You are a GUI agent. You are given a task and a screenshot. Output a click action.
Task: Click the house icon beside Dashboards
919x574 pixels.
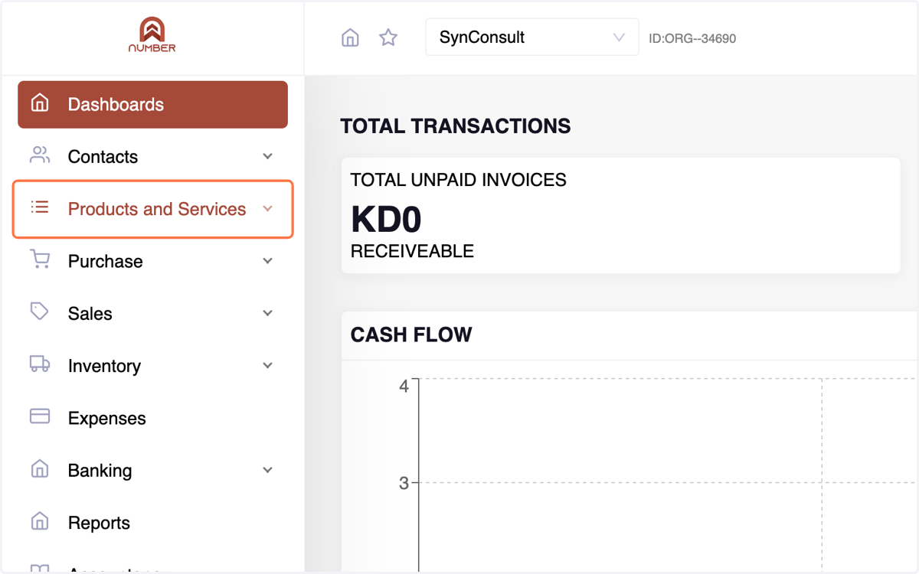point(40,103)
